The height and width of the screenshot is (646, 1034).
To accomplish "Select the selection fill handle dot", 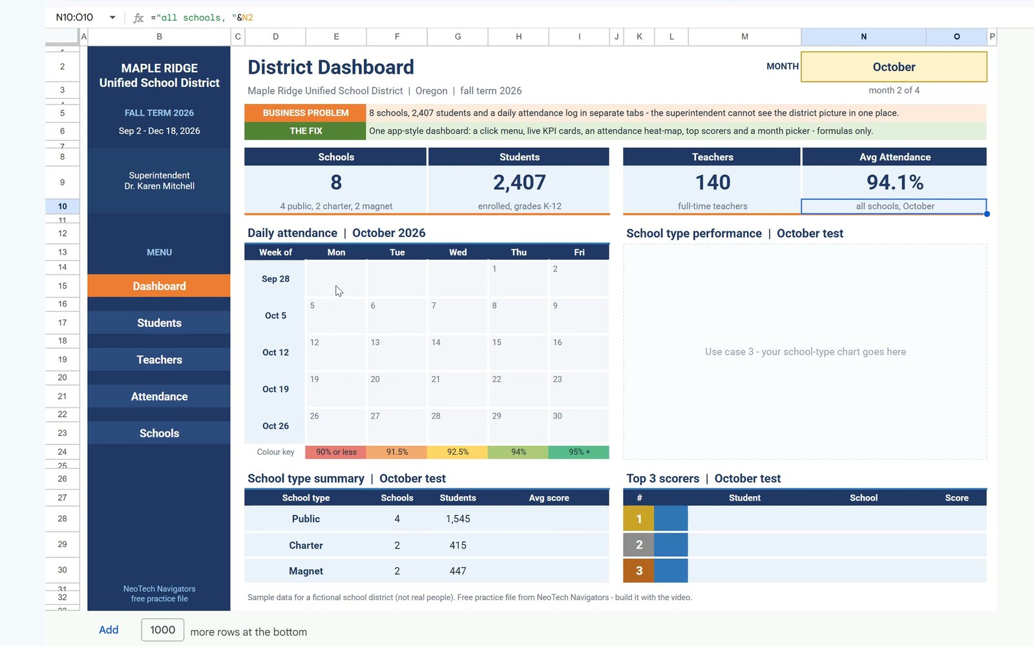I will pyautogui.click(x=987, y=214).
